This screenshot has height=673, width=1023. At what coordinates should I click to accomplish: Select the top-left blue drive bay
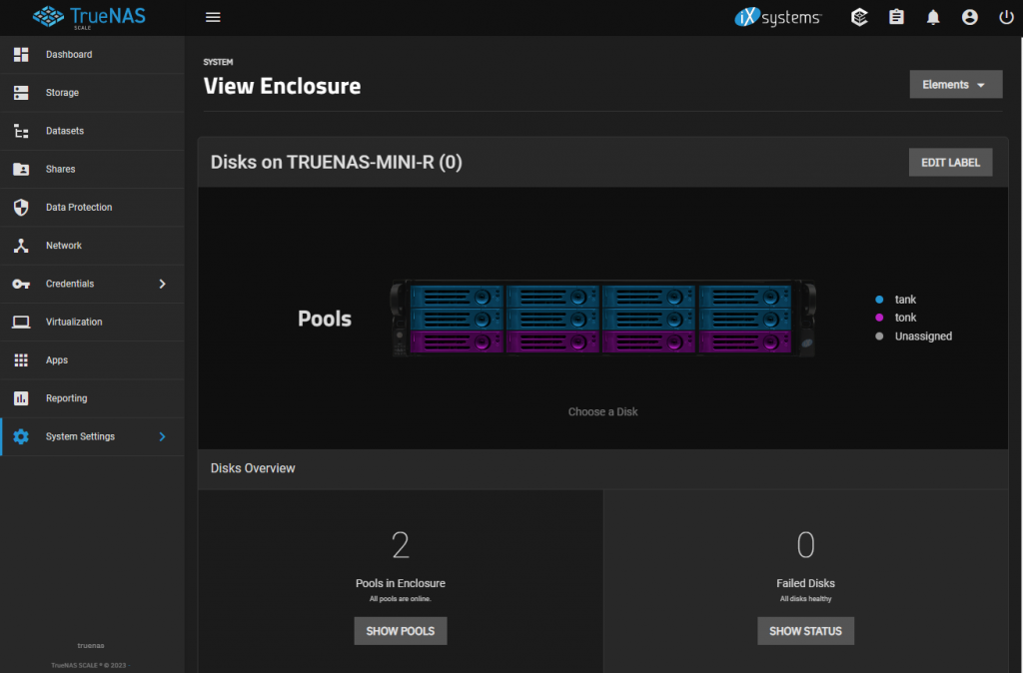457,298
